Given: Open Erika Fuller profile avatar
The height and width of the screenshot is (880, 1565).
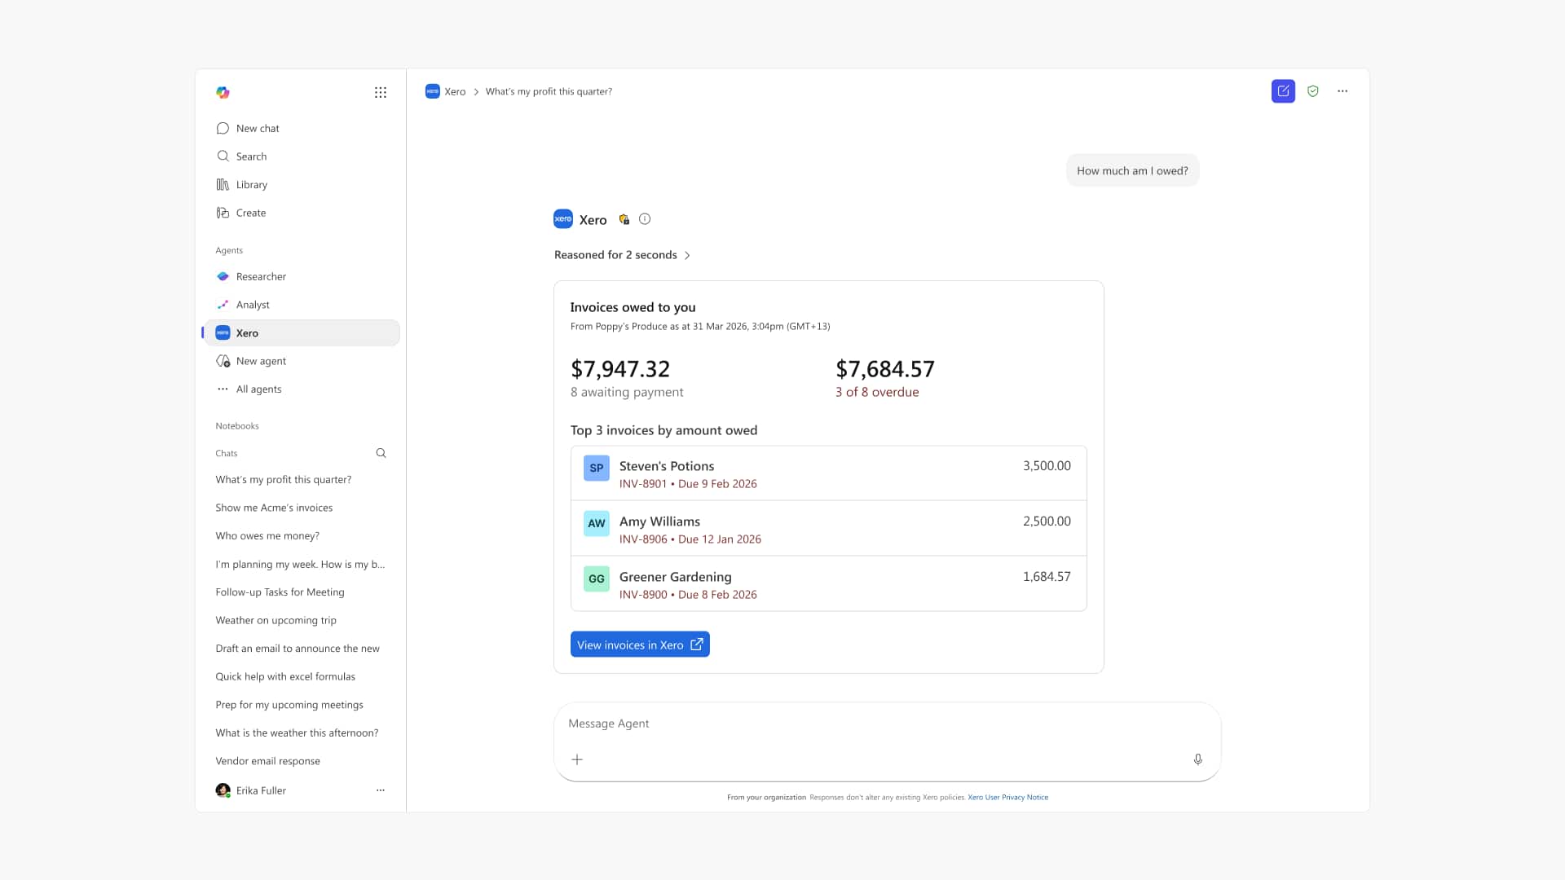Looking at the screenshot, I should pos(223,790).
